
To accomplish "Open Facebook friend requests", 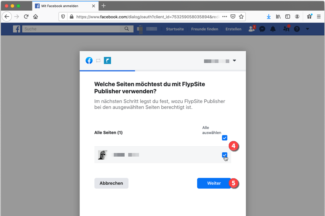I will (x=252, y=29).
